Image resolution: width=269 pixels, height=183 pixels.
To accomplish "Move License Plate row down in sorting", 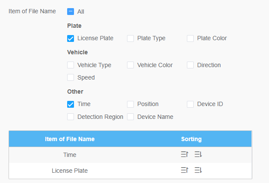I will (198, 170).
